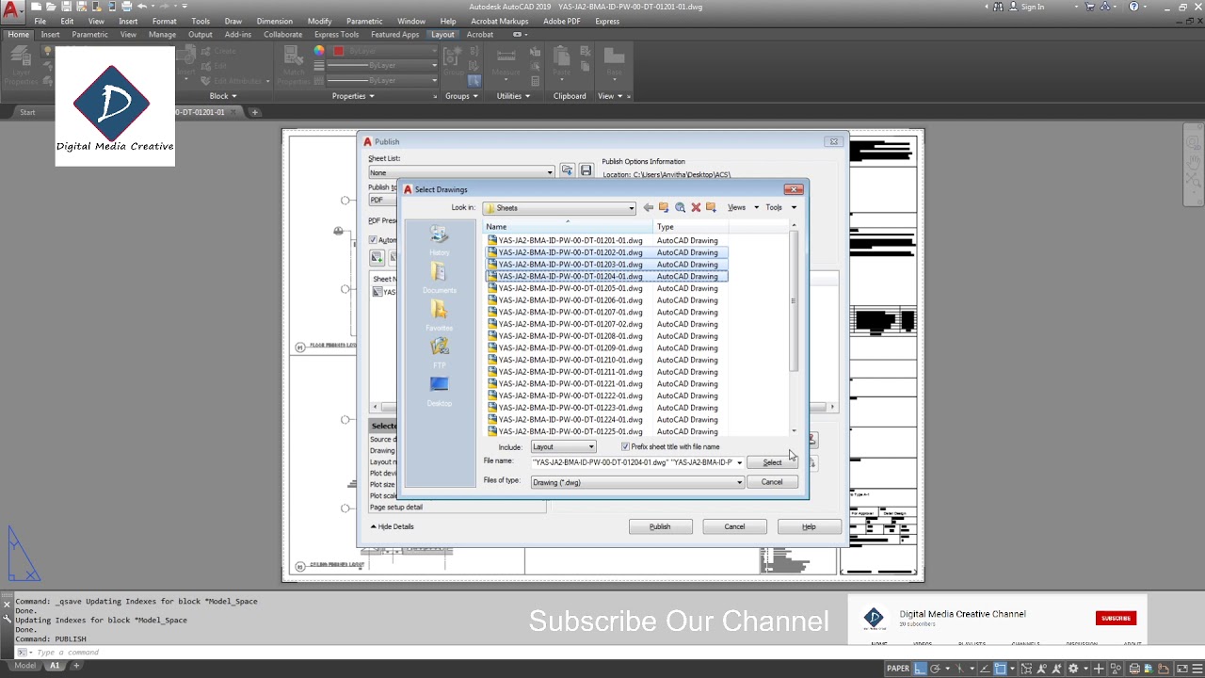The image size is (1205, 678).
Task: Click the Up one level folder icon
Action: coord(664,207)
